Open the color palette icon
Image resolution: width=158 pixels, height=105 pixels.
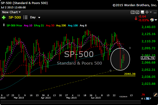[152, 20]
